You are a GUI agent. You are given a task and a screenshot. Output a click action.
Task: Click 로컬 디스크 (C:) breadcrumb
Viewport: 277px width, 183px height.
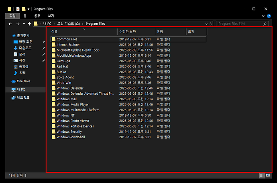click(69, 24)
